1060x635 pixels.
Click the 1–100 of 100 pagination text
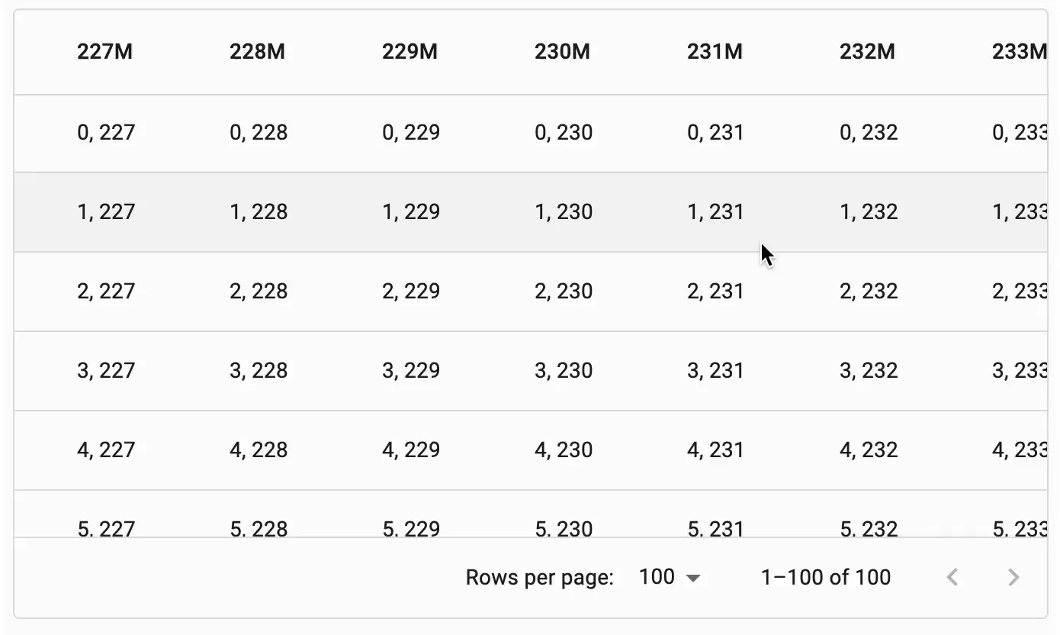[825, 578]
